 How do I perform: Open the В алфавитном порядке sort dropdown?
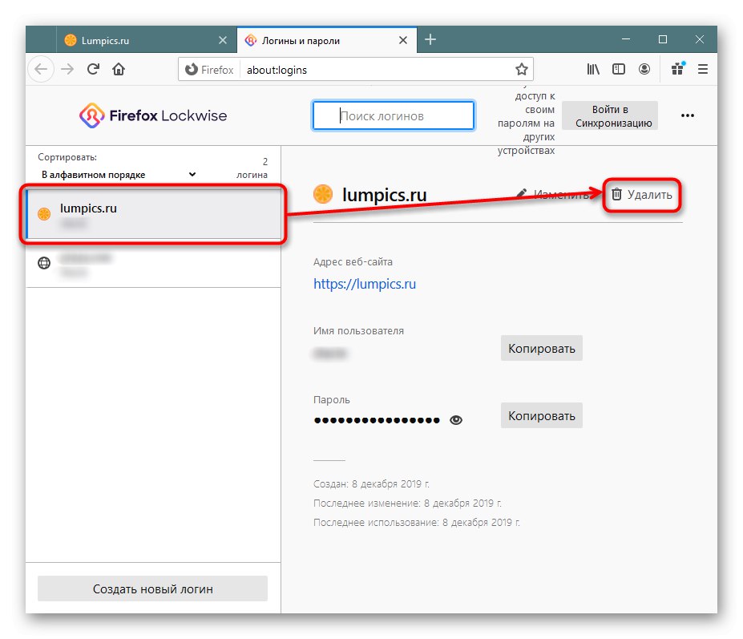119,175
